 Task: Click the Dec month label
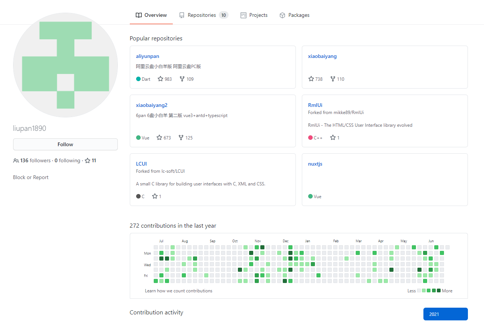285,241
